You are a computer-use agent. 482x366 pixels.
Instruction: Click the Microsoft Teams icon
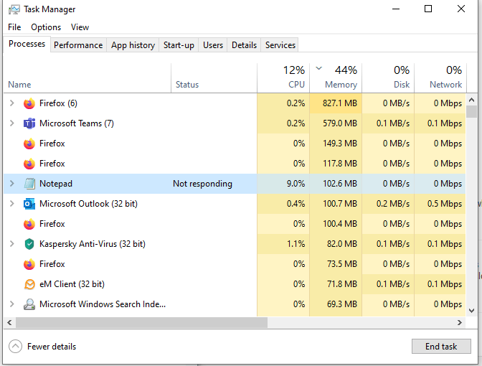point(29,123)
